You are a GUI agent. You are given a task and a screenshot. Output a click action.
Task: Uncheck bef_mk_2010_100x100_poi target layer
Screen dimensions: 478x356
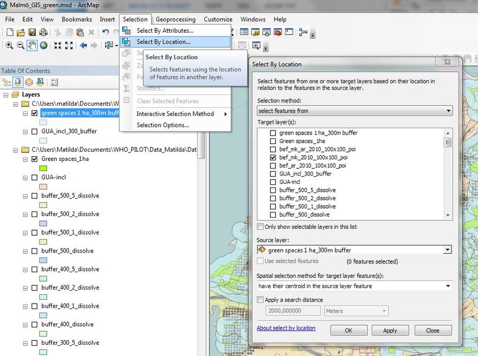(273, 157)
